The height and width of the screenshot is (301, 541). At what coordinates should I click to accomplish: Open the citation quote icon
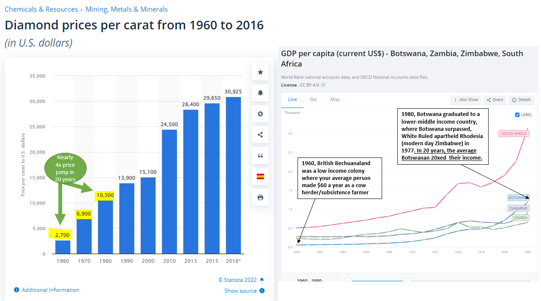click(x=260, y=155)
